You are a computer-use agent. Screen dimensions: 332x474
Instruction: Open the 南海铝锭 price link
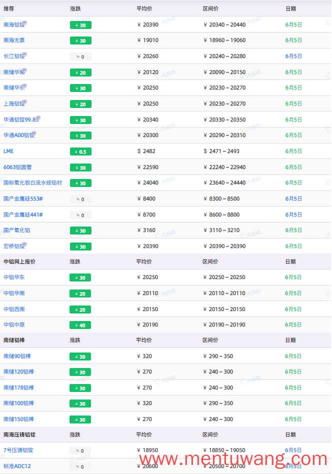pyautogui.click(x=13, y=25)
